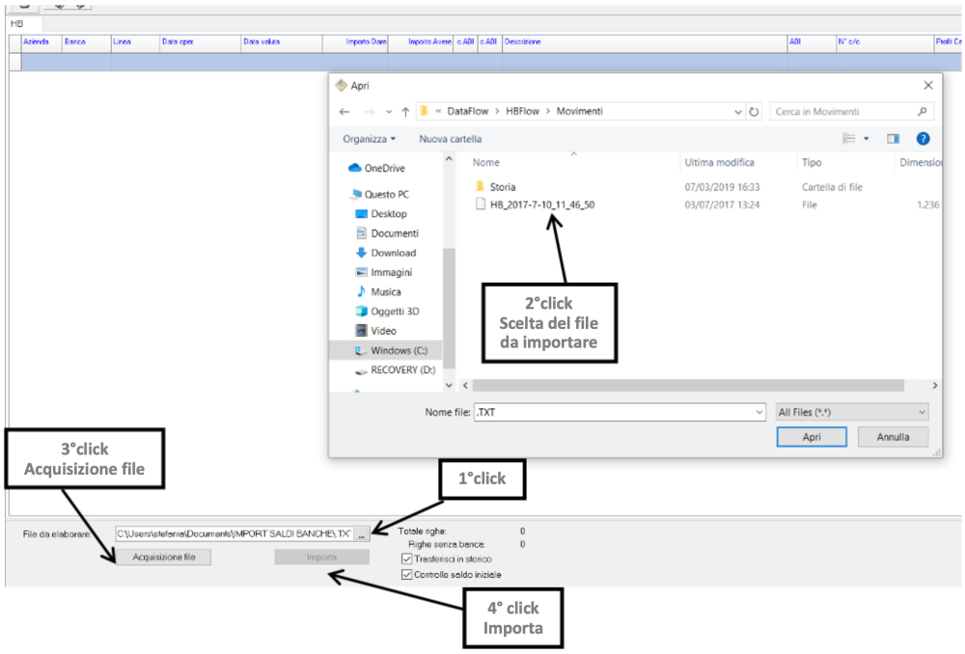Open the help question mark icon
Image resolution: width=965 pixels, height=654 pixels.
[923, 139]
